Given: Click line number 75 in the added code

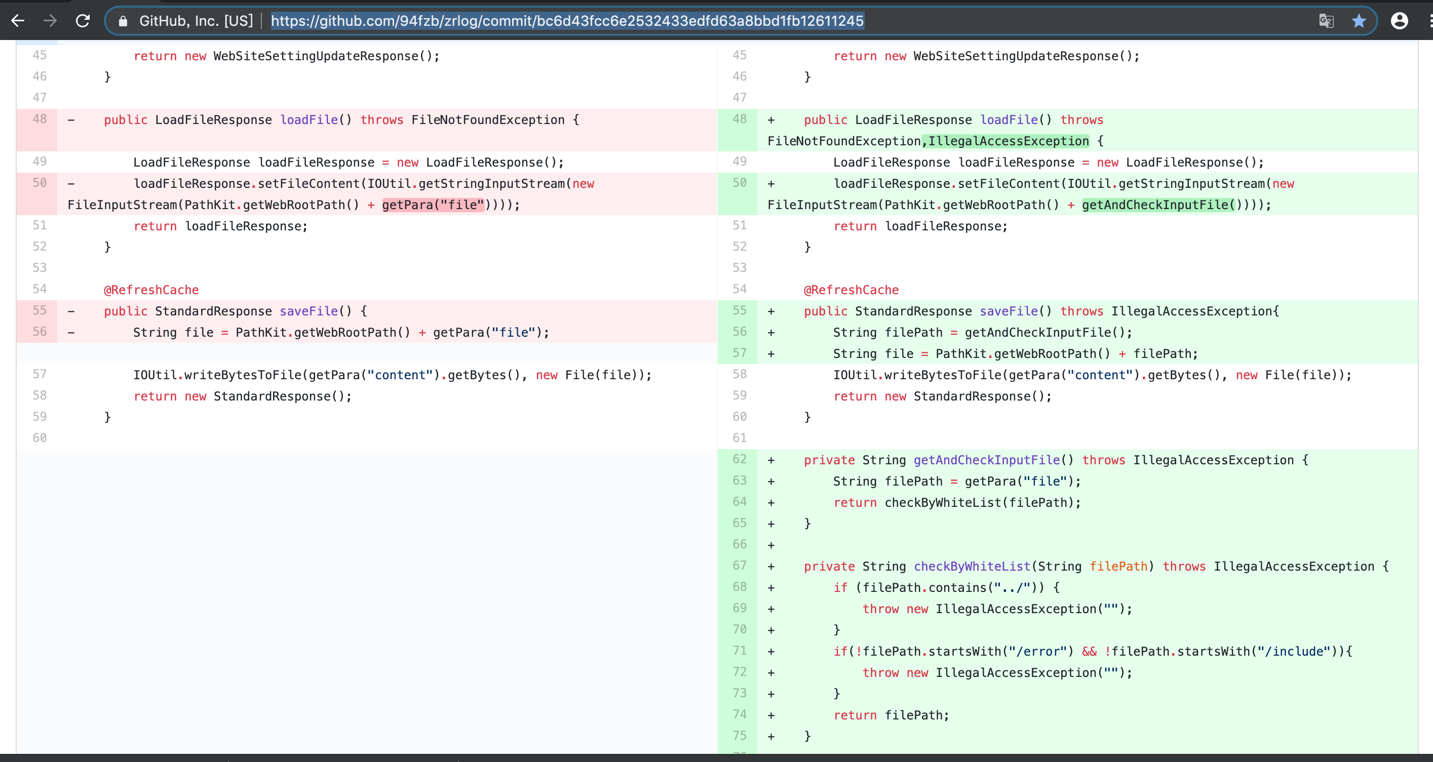Looking at the screenshot, I should pos(740,735).
